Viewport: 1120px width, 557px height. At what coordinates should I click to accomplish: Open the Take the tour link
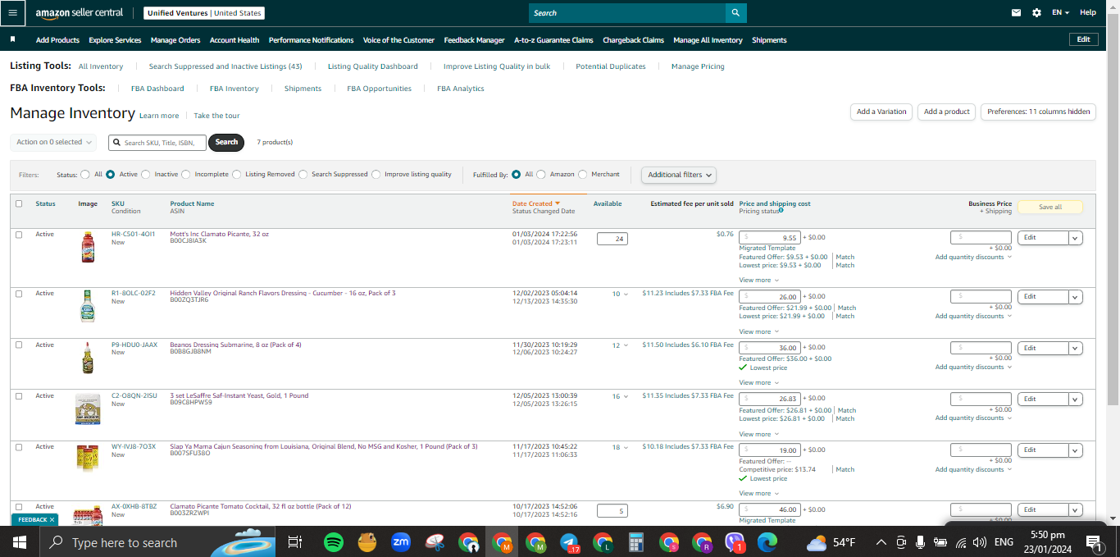click(216, 116)
